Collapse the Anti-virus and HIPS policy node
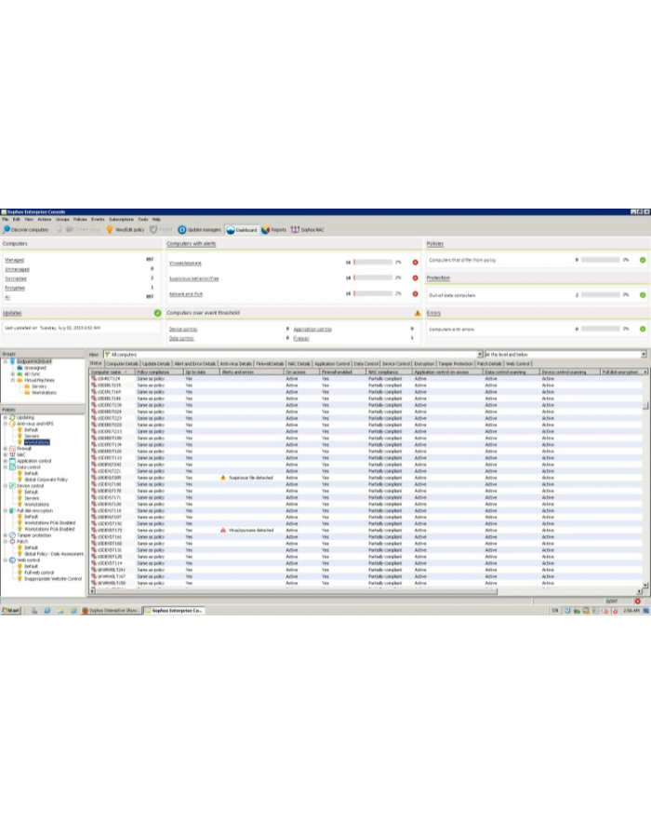651x825 pixels. 6,424
